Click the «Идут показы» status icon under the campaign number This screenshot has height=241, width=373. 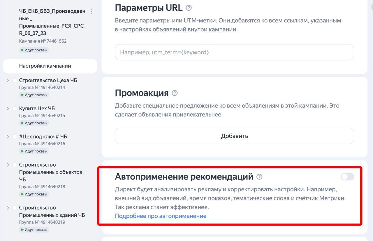pos(23,50)
